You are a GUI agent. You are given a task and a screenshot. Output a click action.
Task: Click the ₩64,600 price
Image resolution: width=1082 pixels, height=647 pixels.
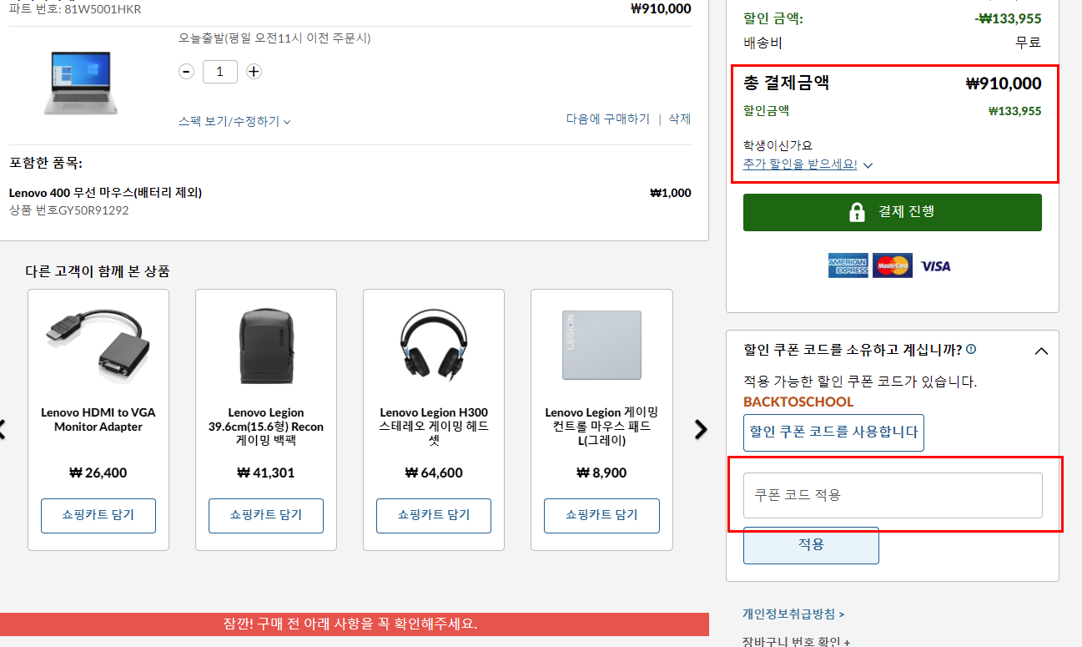434,473
